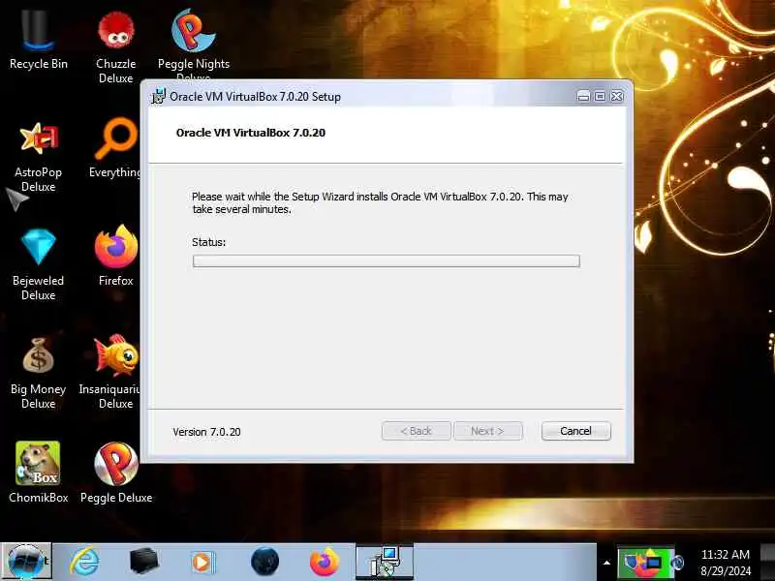This screenshot has width=775, height=581.
Task: Show hidden tray icons arrow
Action: click(x=606, y=563)
